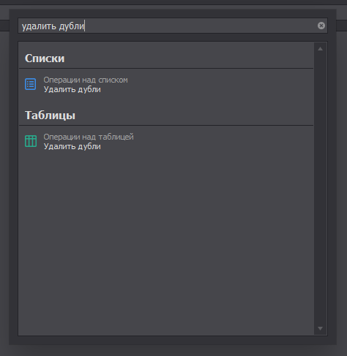Click the divider line under the Списки heading

(166, 69)
